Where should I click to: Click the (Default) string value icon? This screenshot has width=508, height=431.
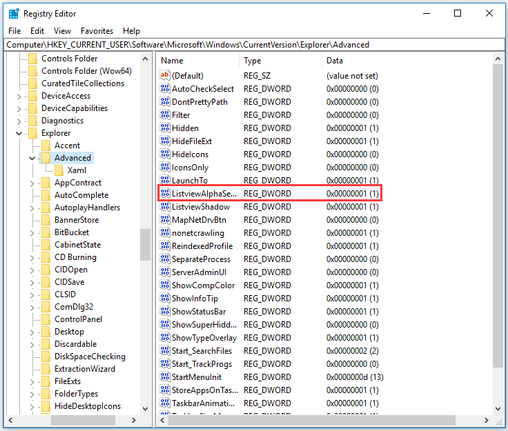click(164, 75)
